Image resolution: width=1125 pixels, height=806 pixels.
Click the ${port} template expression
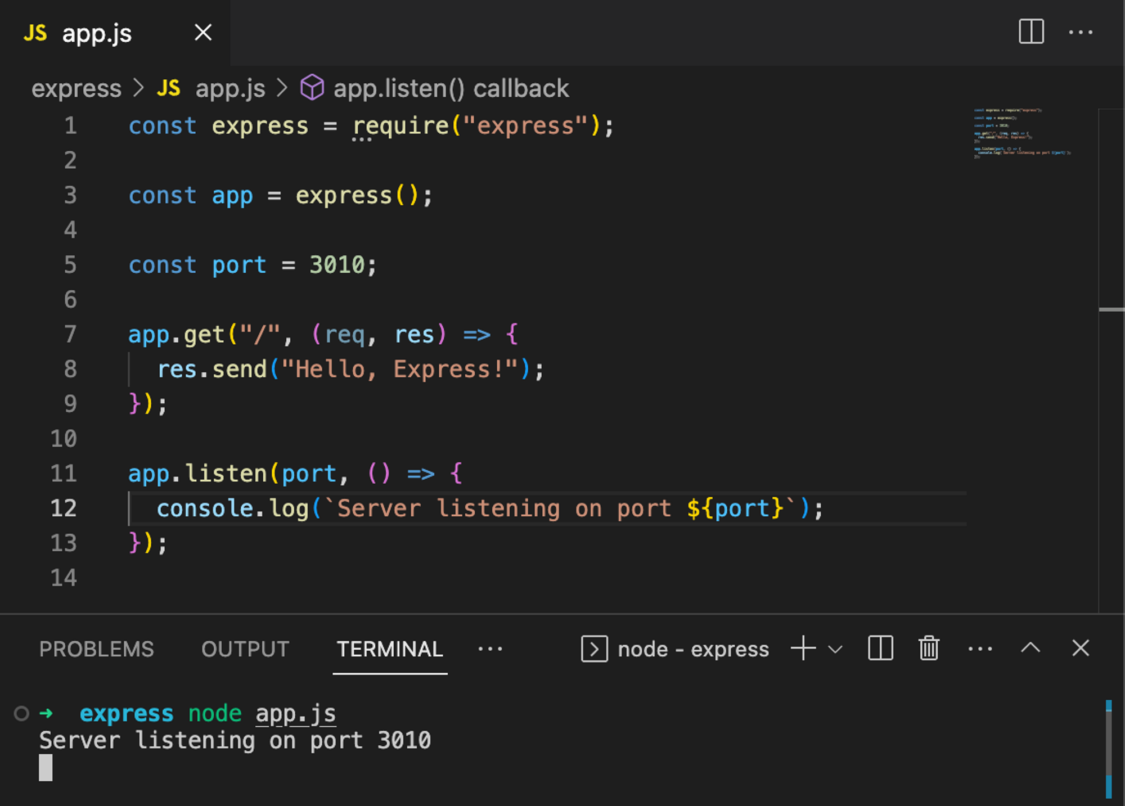pyautogui.click(x=735, y=508)
